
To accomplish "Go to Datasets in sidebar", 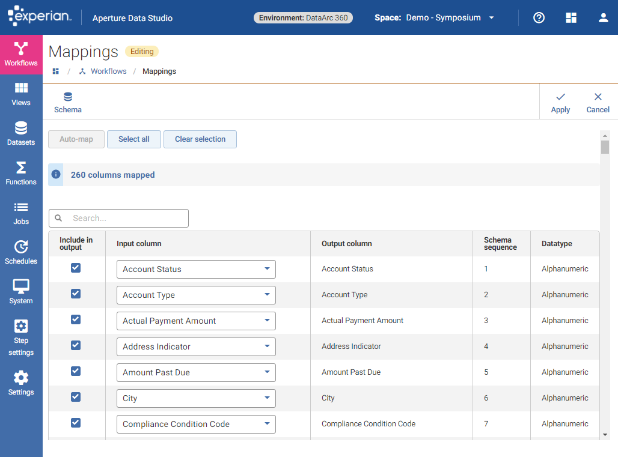I will 21,134.
